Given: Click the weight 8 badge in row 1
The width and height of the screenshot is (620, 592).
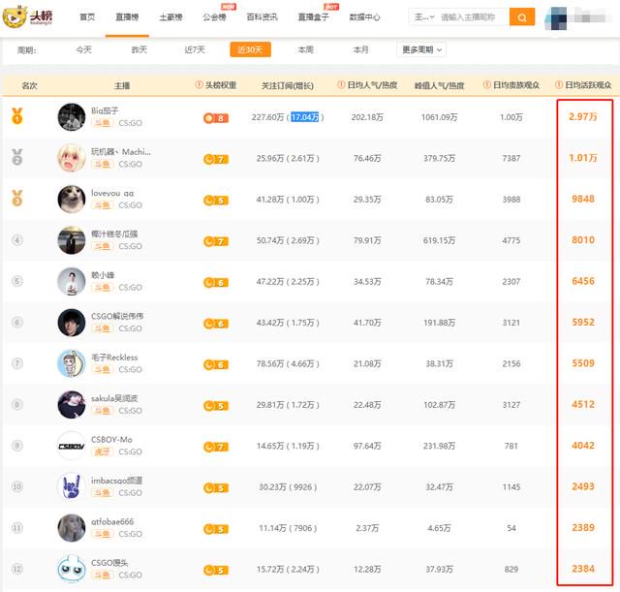Looking at the screenshot, I should tap(216, 118).
